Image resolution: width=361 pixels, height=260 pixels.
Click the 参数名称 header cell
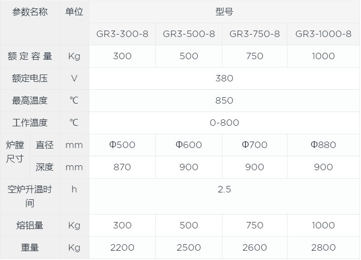pos(30,12)
